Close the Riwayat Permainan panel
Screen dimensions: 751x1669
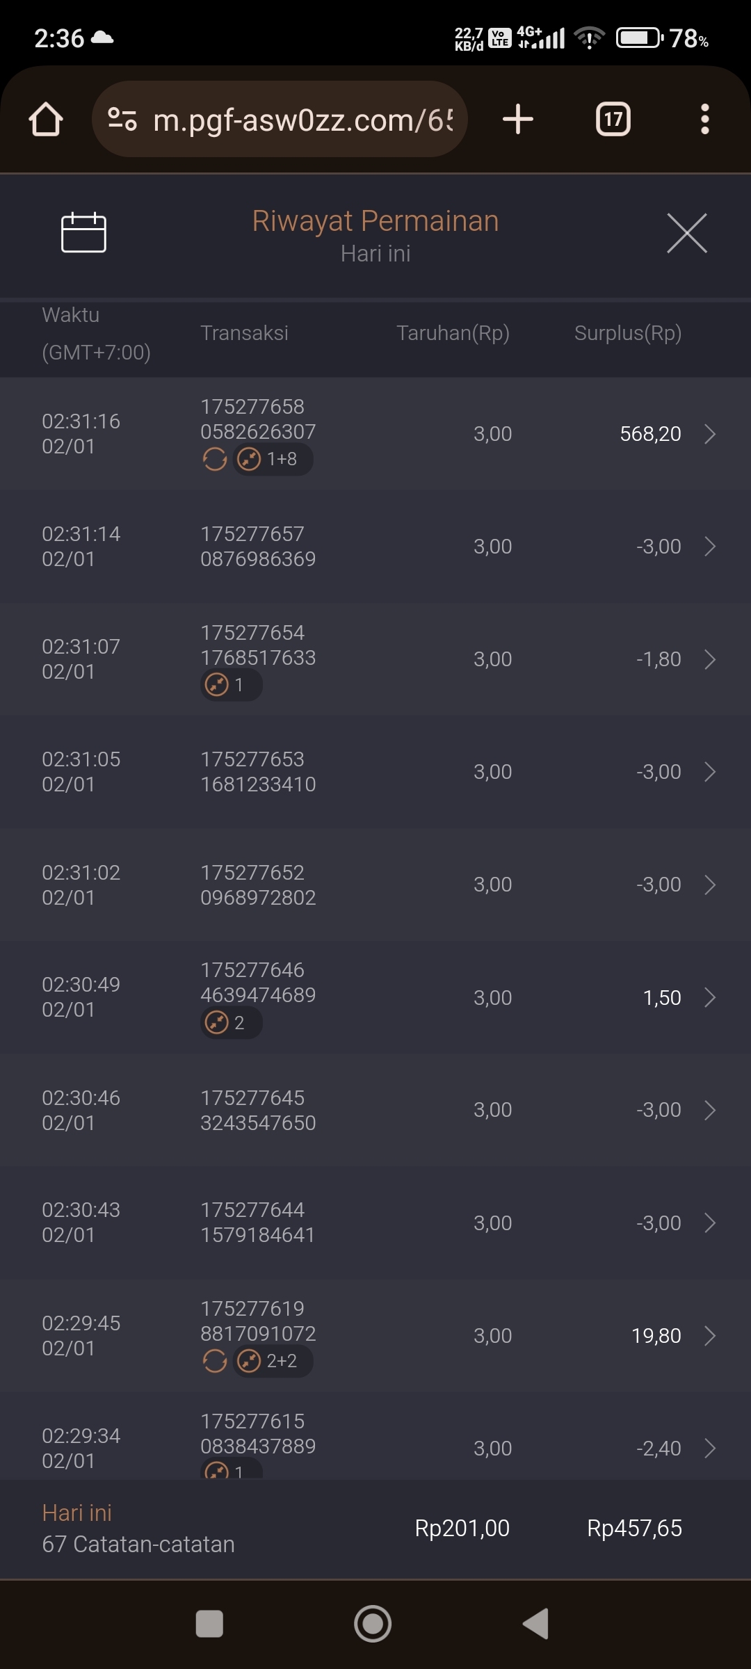[x=686, y=233]
